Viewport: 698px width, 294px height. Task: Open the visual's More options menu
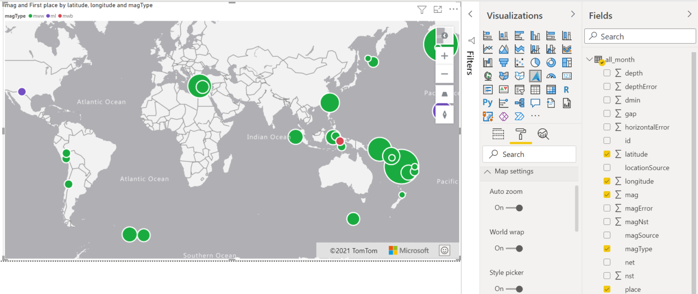453,9
